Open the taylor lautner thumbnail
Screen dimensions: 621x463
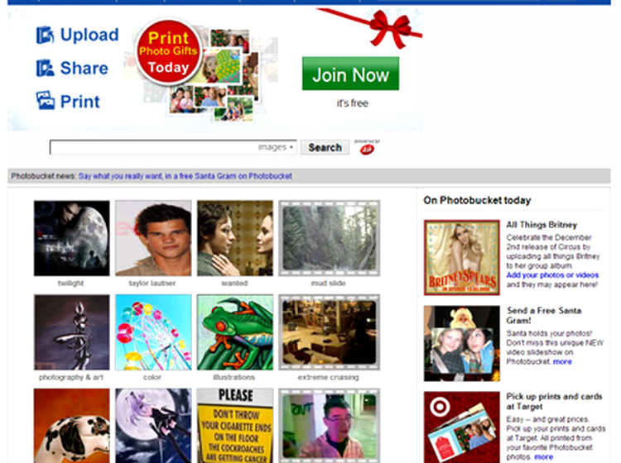click(153, 238)
